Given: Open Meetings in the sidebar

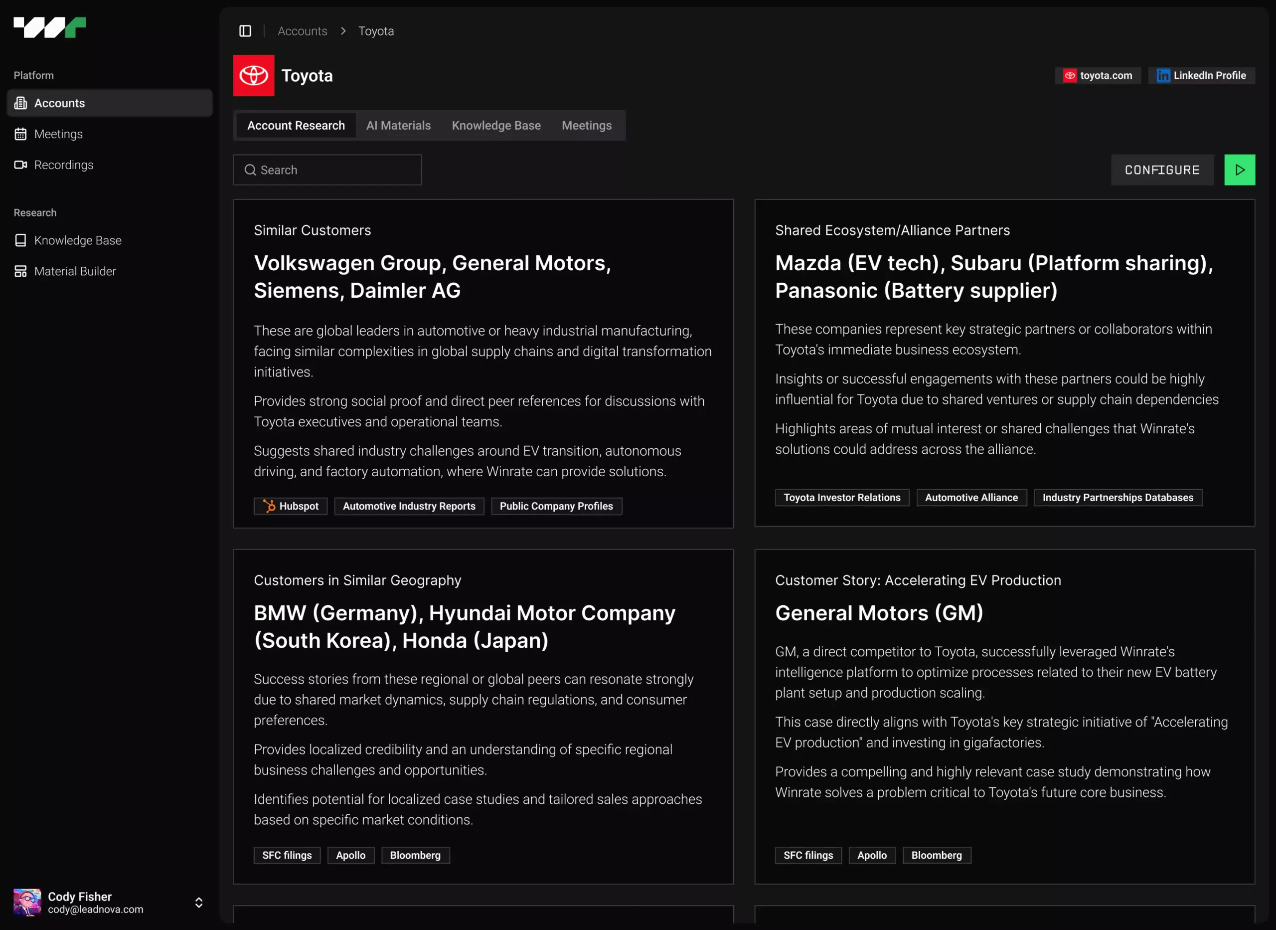Looking at the screenshot, I should (110, 134).
